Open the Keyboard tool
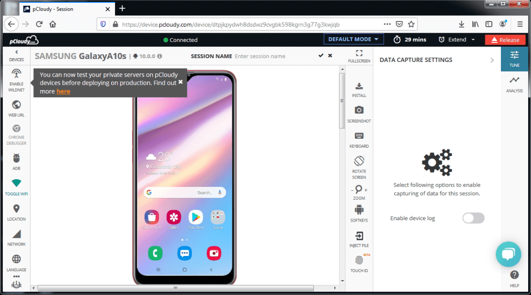This screenshot has height=295, width=531. 359,140
